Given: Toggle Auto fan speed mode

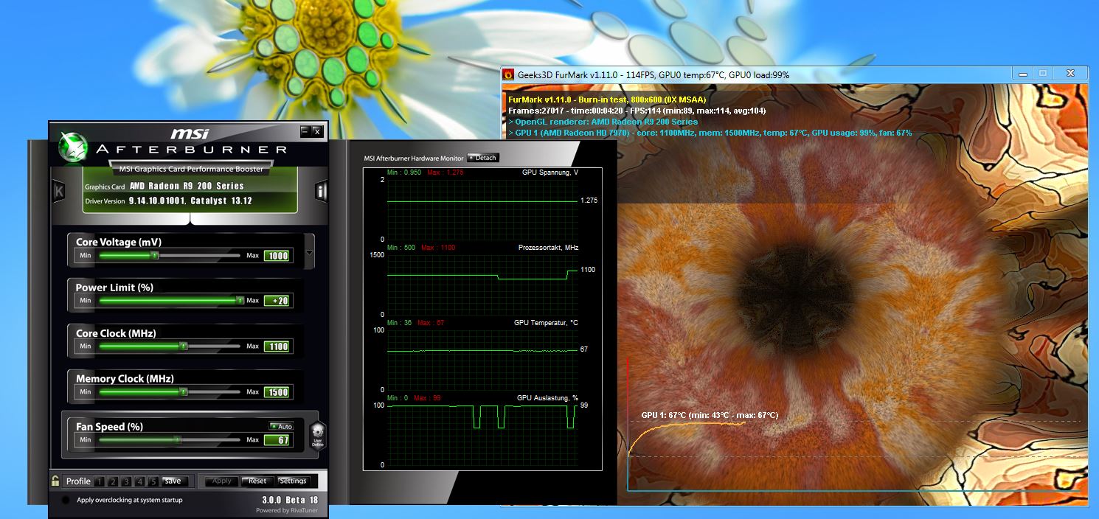Looking at the screenshot, I should (x=281, y=426).
